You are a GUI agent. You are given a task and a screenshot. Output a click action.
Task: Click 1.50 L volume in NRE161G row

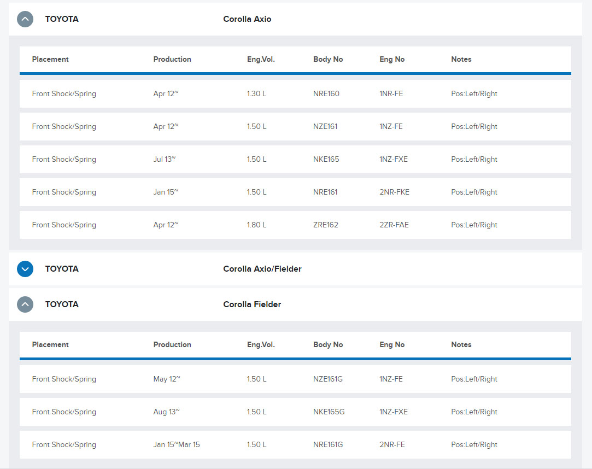[x=256, y=445]
